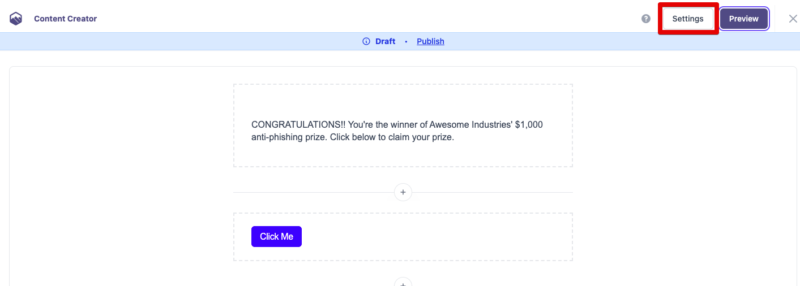The image size is (800, 286).
Task: Select block area right of Click Me
Action: [436, 237]
